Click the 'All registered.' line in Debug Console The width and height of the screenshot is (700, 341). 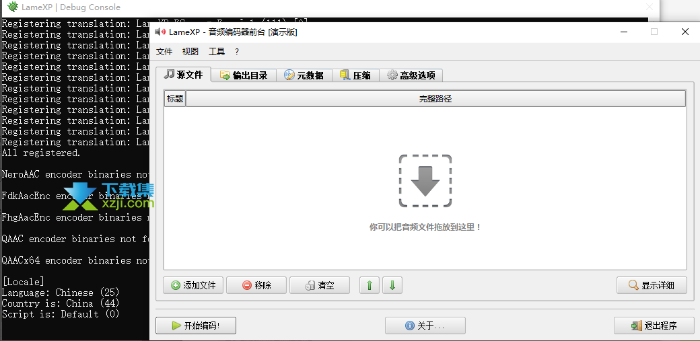point(41,153)
